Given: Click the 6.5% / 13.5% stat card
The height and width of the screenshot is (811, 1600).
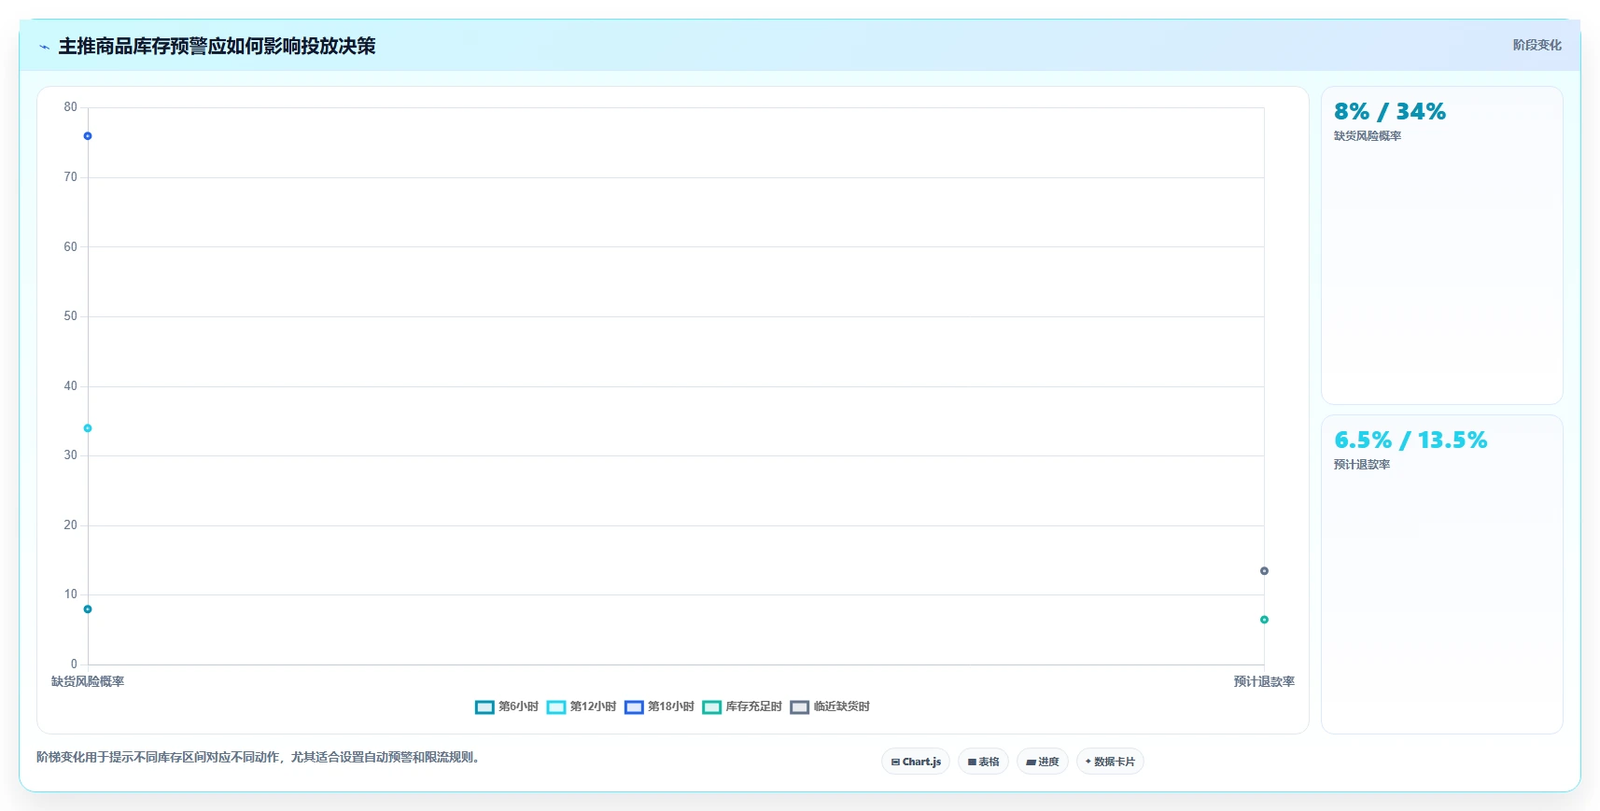Looking at the screenshot, I should [1441, 574].
